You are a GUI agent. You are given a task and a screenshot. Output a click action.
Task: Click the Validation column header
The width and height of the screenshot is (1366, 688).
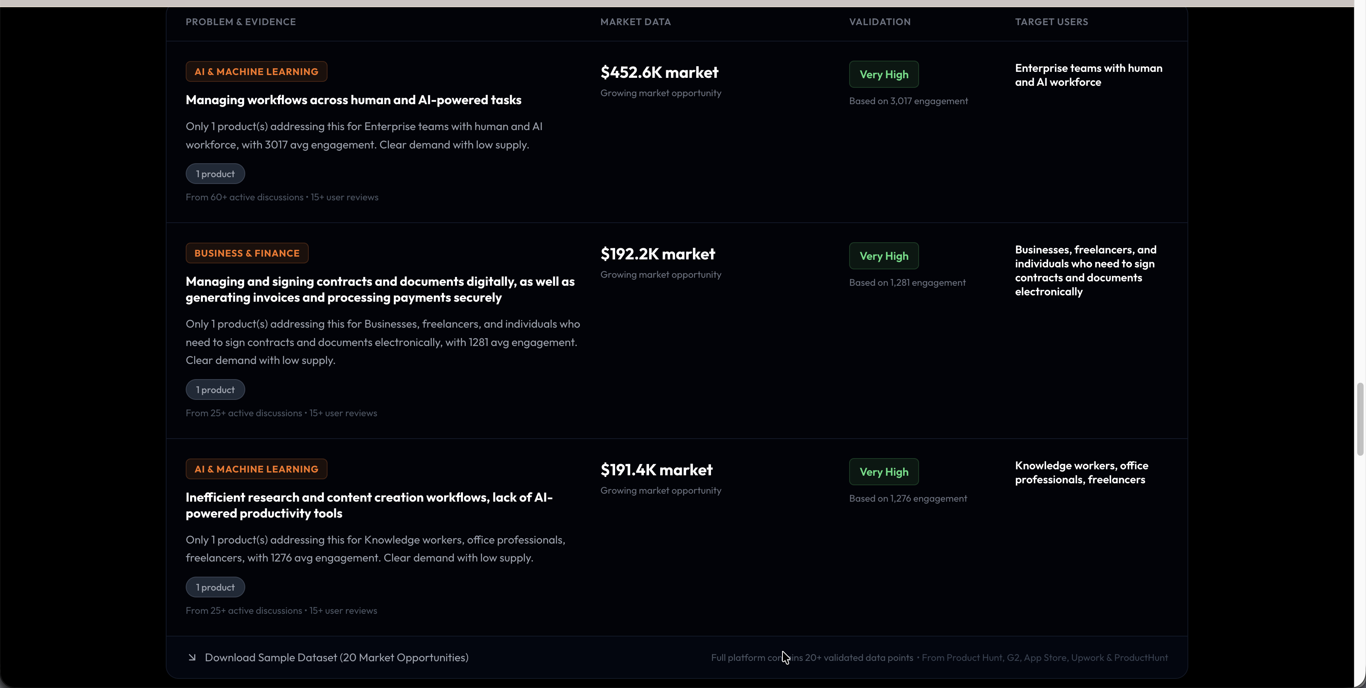point(879,22)
